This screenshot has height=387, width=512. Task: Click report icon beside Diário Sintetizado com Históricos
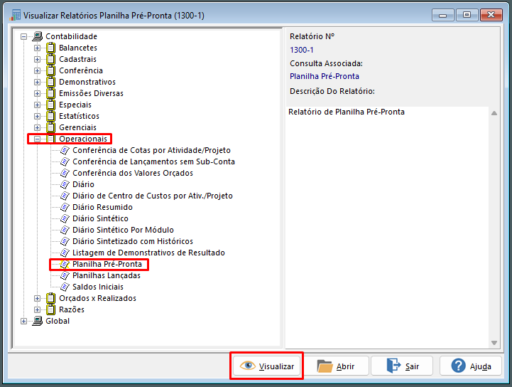[65, 241]
